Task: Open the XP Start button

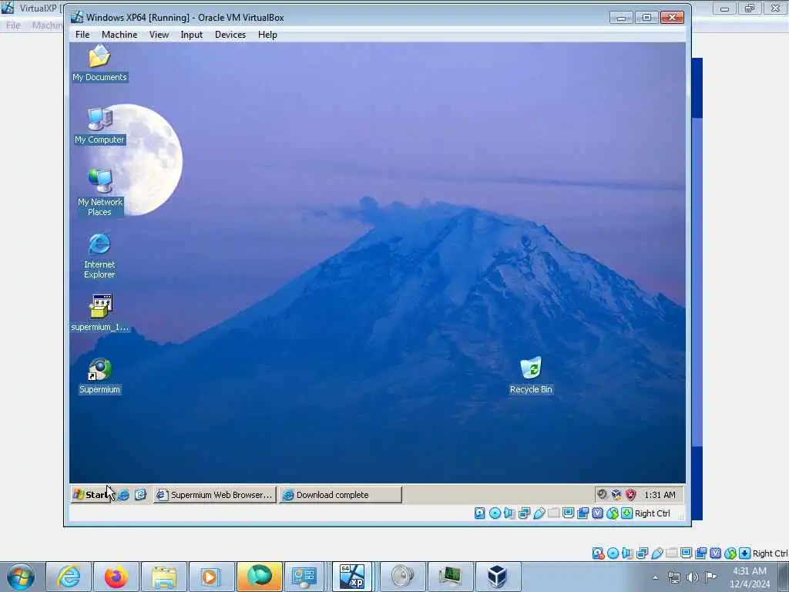Action: (92, 495)
